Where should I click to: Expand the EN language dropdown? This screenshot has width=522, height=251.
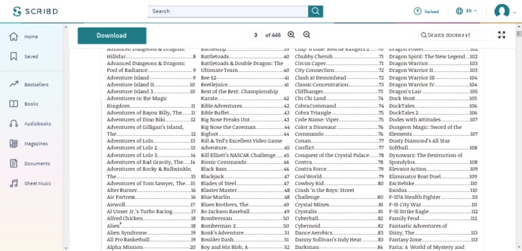tap(472, 11)
